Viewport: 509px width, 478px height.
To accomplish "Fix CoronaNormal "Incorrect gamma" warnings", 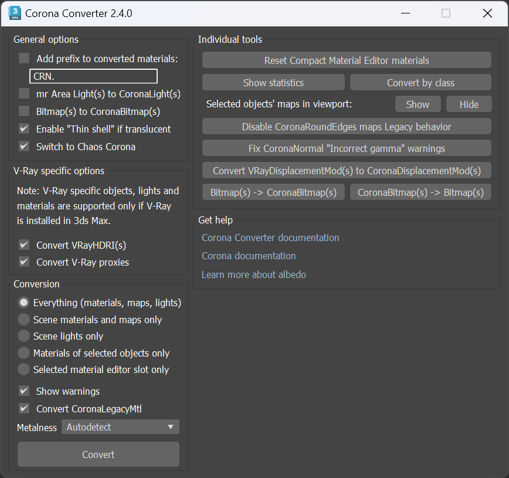I will pyautogui.click(x=347, y=148).
